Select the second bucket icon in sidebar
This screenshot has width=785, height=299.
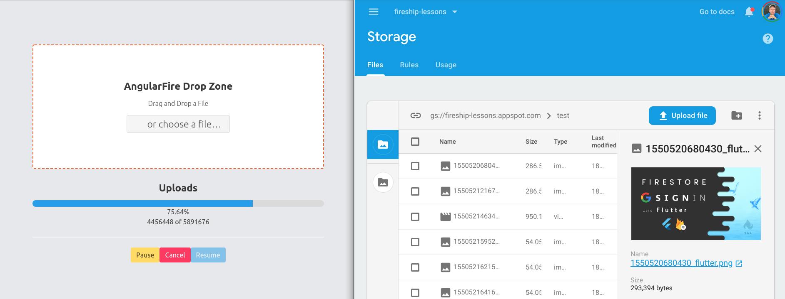click(383, 182)
